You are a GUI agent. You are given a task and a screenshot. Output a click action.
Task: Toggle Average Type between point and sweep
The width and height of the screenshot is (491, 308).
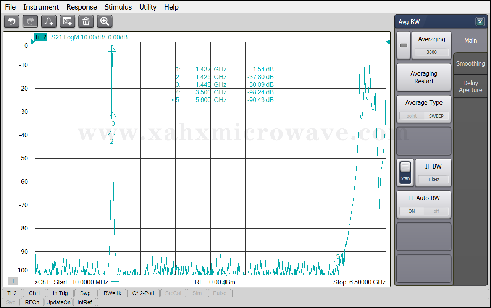pos(424,116)
